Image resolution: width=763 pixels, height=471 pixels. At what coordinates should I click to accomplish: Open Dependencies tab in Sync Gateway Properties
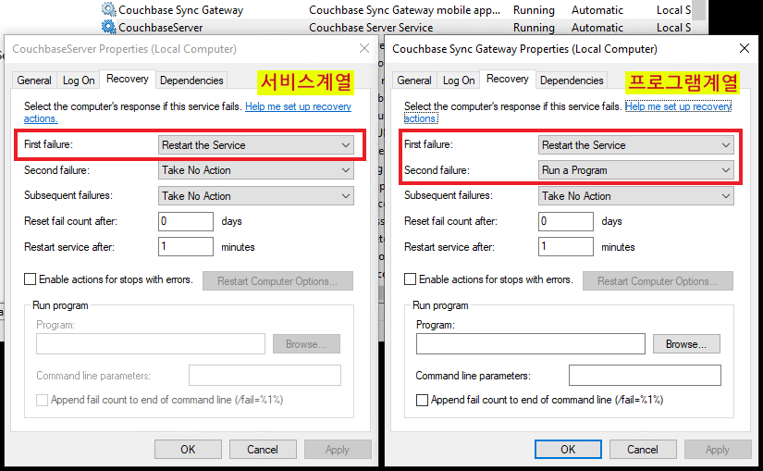572,81
